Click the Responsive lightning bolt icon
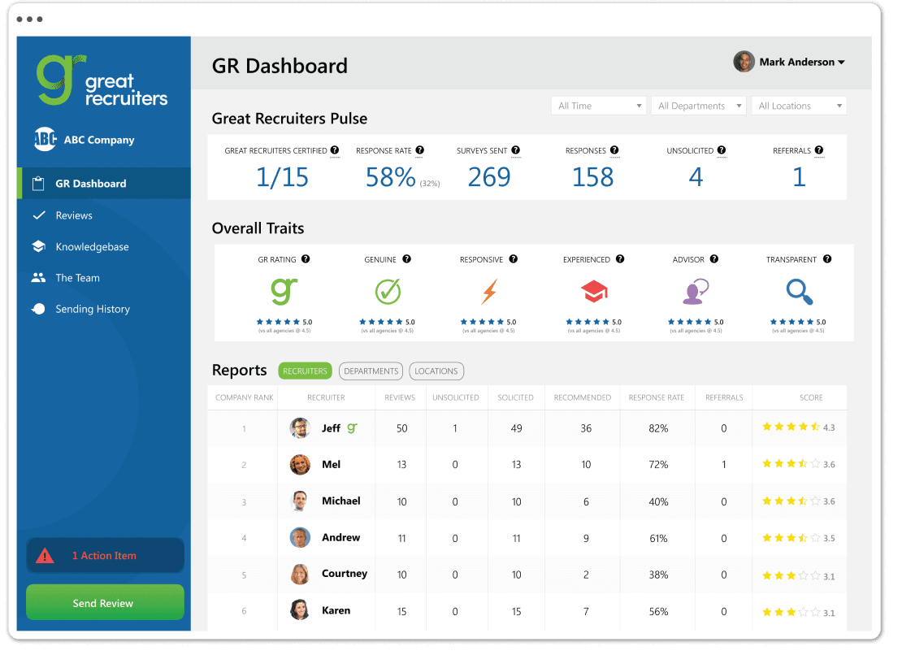The height and width of the screenshot is (655, 915). [489, 291]
